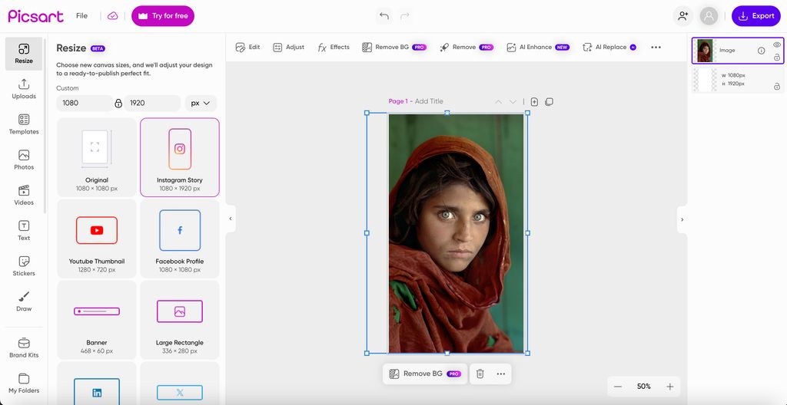Expand more options in top toolbar

pos(656,48)
